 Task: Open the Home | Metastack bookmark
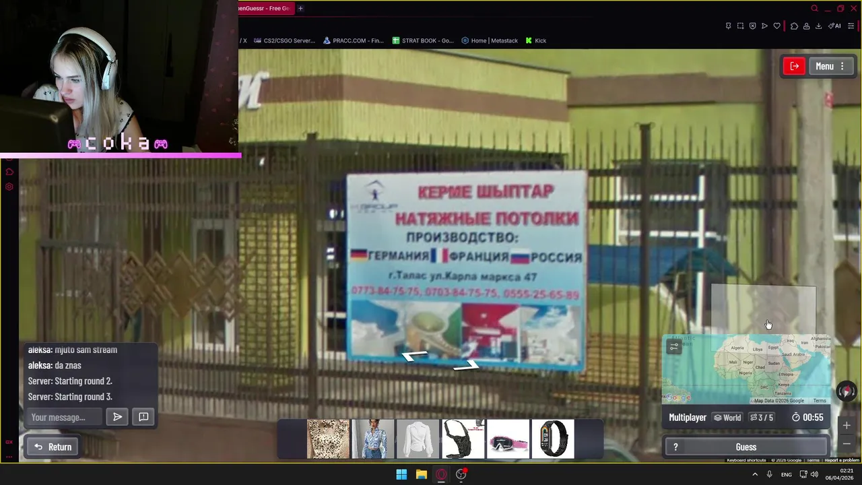click(490, 40)
